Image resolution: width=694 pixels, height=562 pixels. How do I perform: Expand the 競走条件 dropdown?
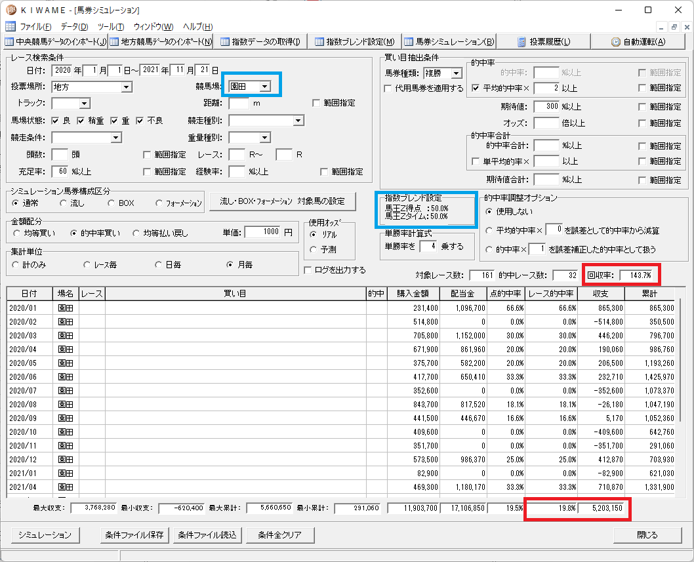116,138
